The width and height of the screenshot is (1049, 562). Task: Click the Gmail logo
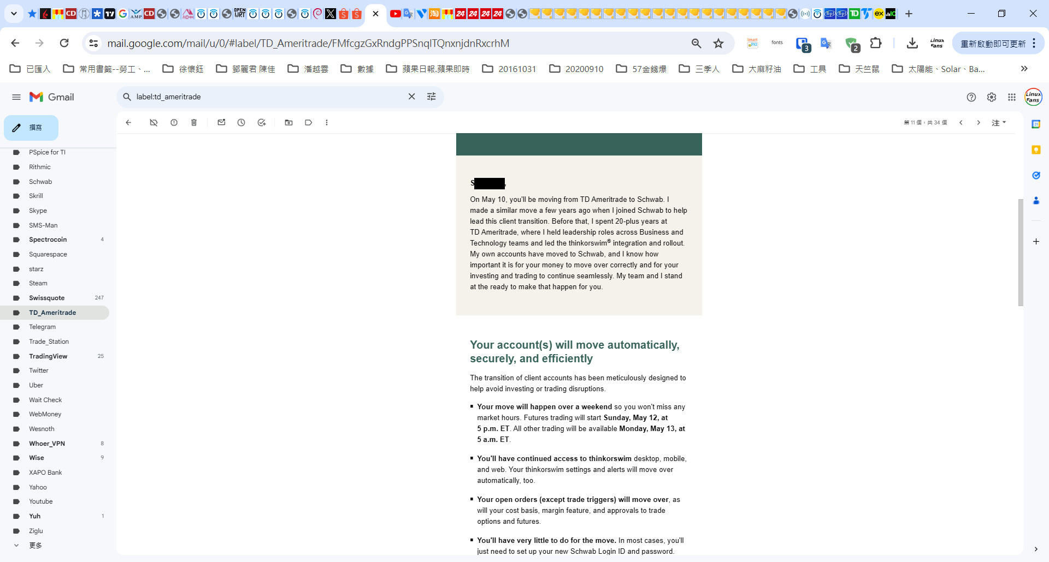coord(52,97)
